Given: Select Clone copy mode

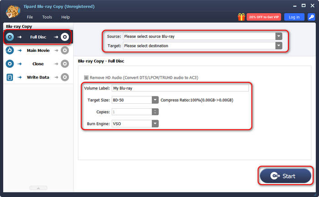Looking at the screenshot, I should click(38, 64).
